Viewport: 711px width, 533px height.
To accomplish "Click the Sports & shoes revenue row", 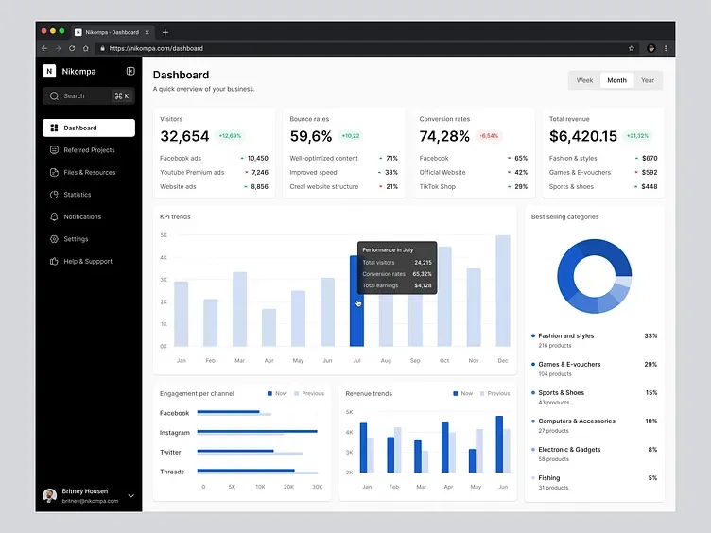I will 603,186.
